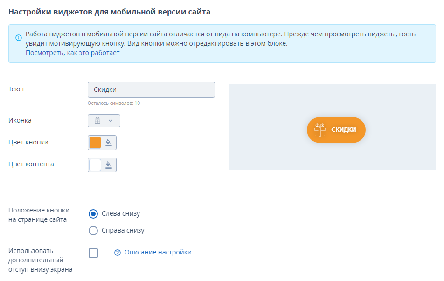The image size is (444, 281).
Task: Open the icon dropdown chevron
Action: (x=111, y=121)
